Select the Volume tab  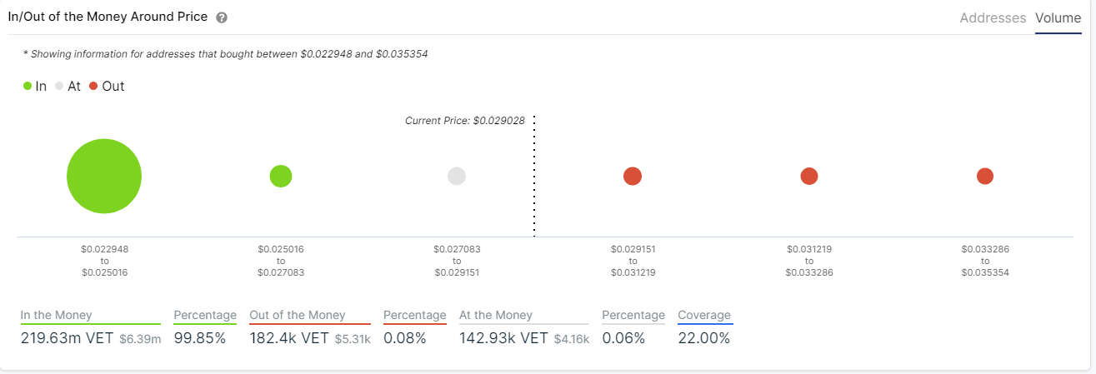[1058, 17]
